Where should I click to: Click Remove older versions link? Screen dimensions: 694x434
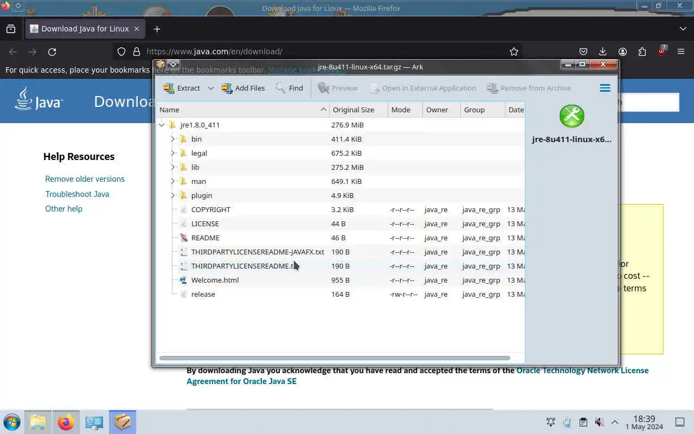click(x=85, y=179)
